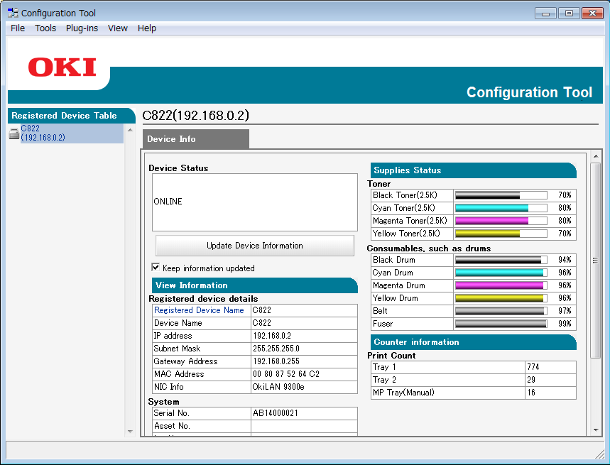Click down arrow of Device Info scrollbar

click(596, 430)
